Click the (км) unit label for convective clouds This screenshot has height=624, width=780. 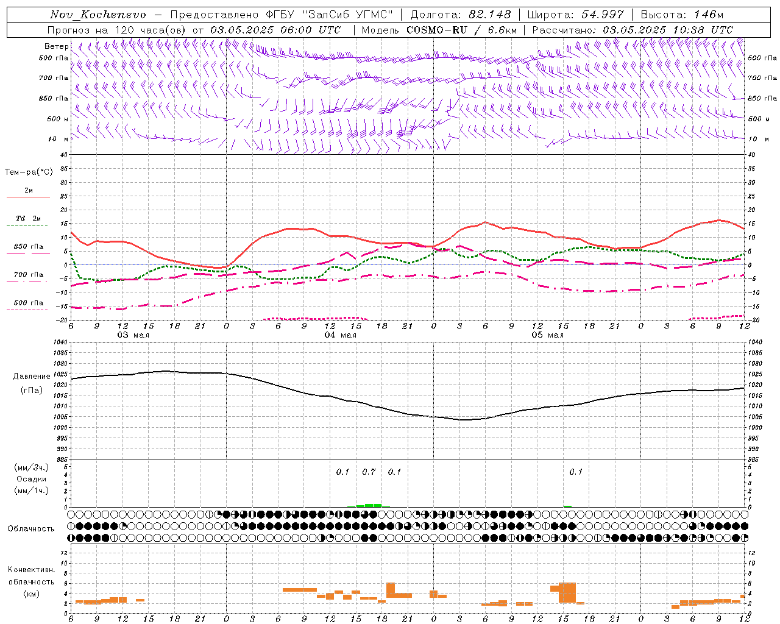click(x=32, y=594)
